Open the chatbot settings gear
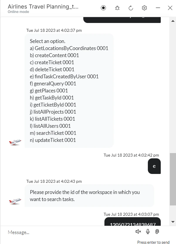 [x=144, y=8]
